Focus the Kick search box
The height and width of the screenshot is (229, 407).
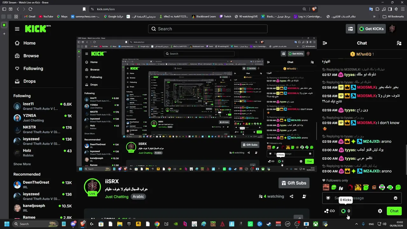pyautogui.click(x=208, y=29)
